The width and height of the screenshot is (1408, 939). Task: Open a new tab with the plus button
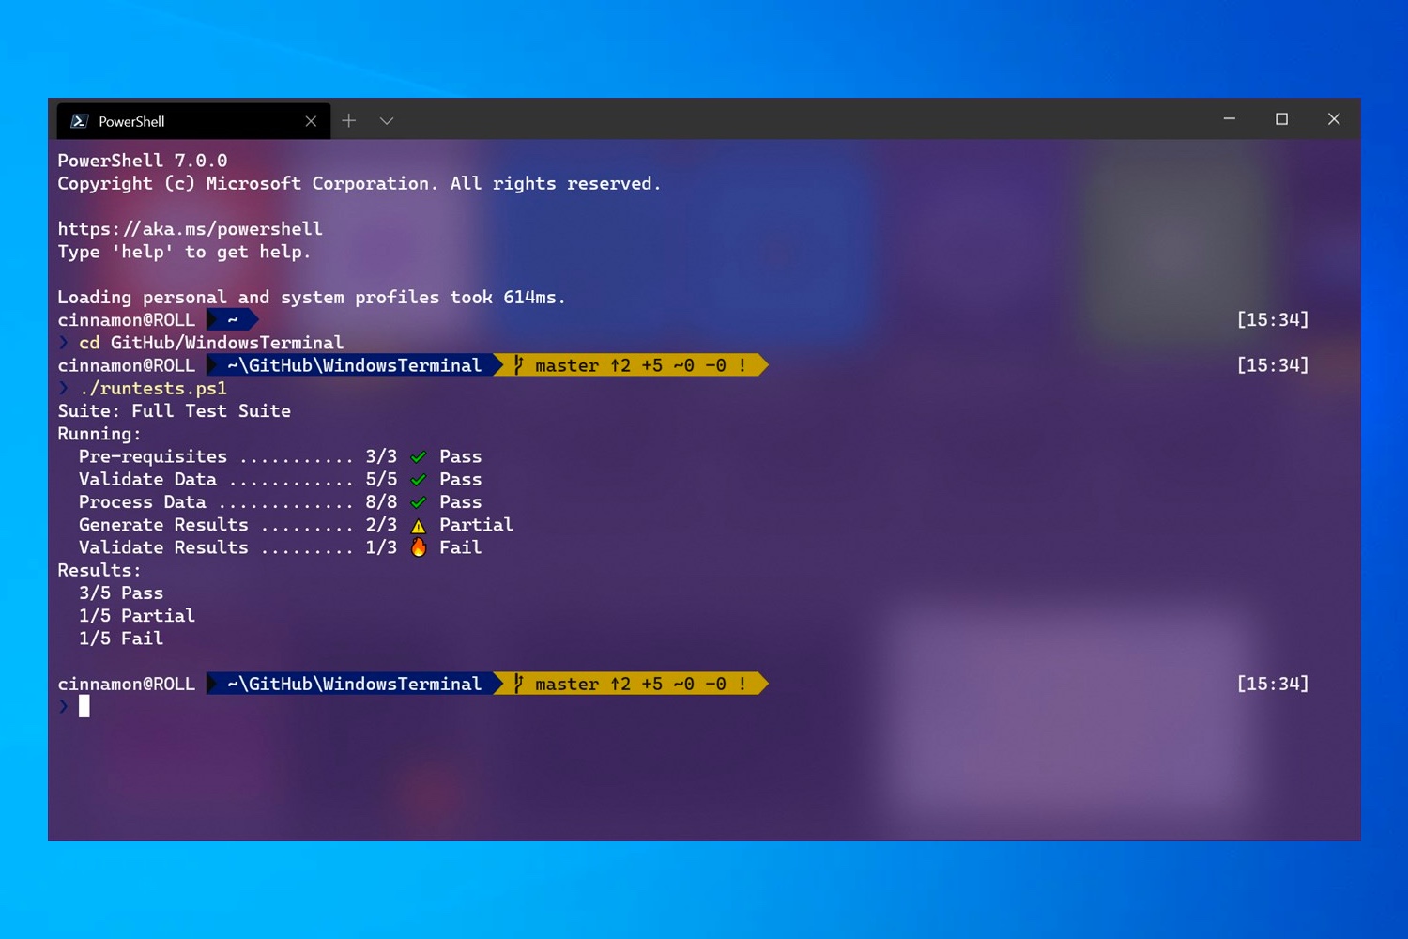click(x=349, y=120)
